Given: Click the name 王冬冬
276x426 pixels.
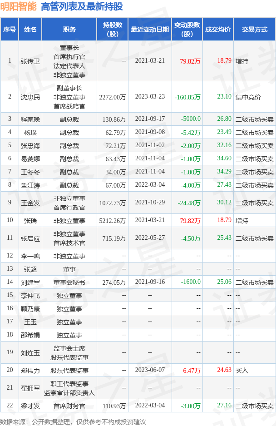Looking at the screenshot, I should tap(30, 172).
